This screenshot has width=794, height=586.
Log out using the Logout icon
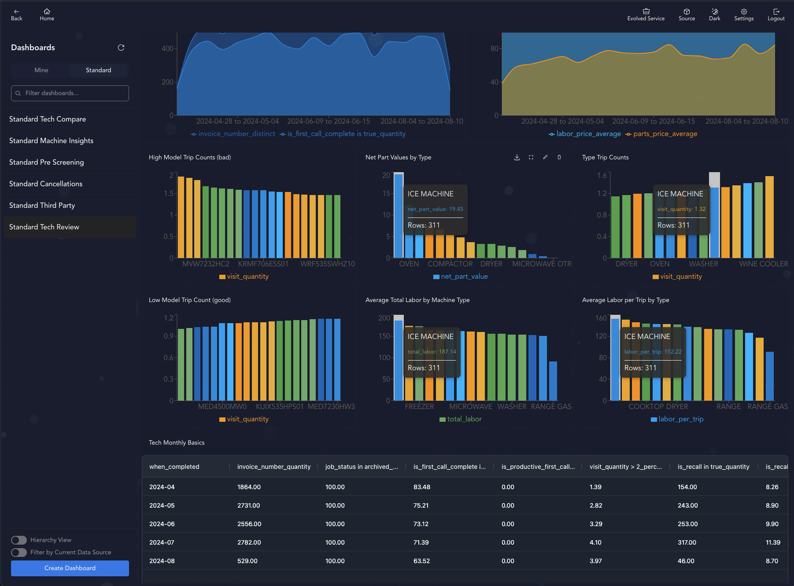[776, 15]
